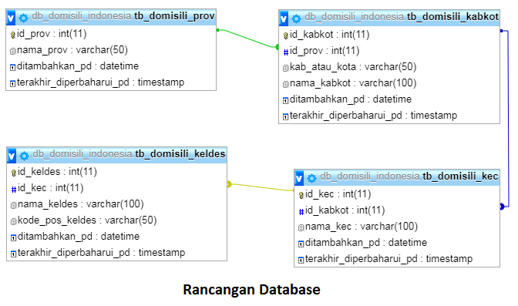
Task: Select the tb_domisili_kec table title
Action: (x=409, y=177)
